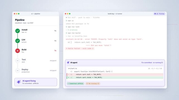Select the Build pipeline step
Image resolution: width=179 pixels, height=100 pixels.
coord(36,51)
